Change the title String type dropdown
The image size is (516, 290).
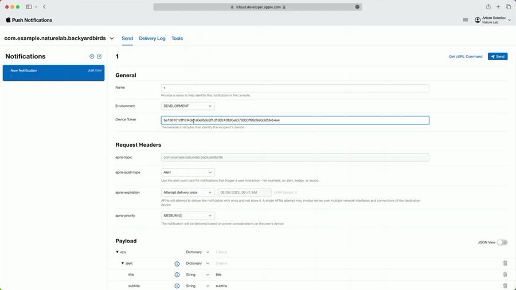(x=197, y=275)
